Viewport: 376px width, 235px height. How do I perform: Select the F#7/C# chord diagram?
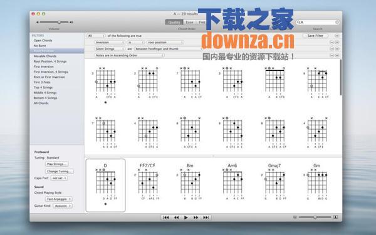[x=147, y=182]
